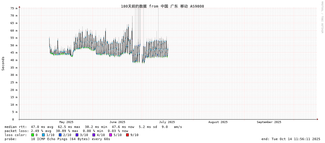The width and height of the screenshot is (325, 143).
Task: Click the vertical Seconds axis label
Action: (x=3, y=63)
